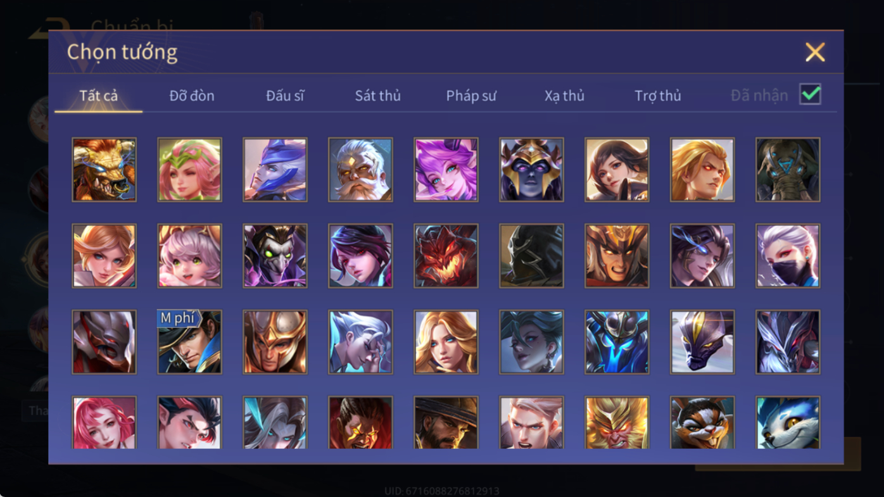Pick the golden Monkey King hero portrait
This screenshot has height=497, width=884.
(x=617, y=423)
